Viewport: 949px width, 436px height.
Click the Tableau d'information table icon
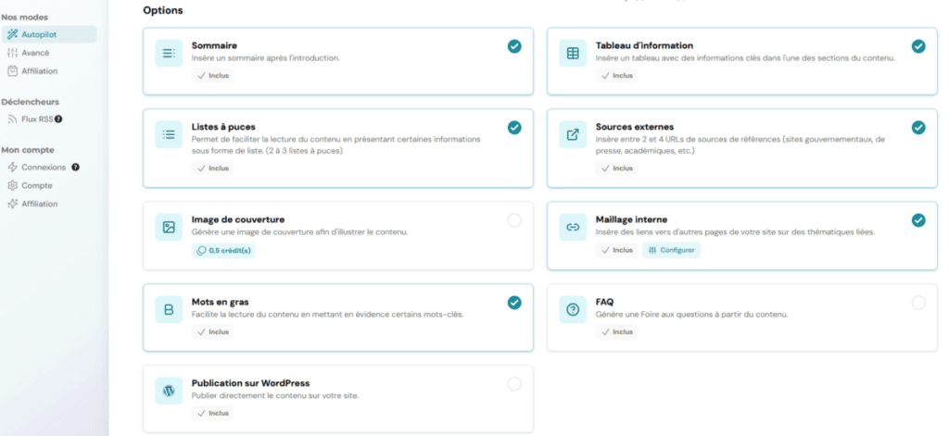[573, 53]
